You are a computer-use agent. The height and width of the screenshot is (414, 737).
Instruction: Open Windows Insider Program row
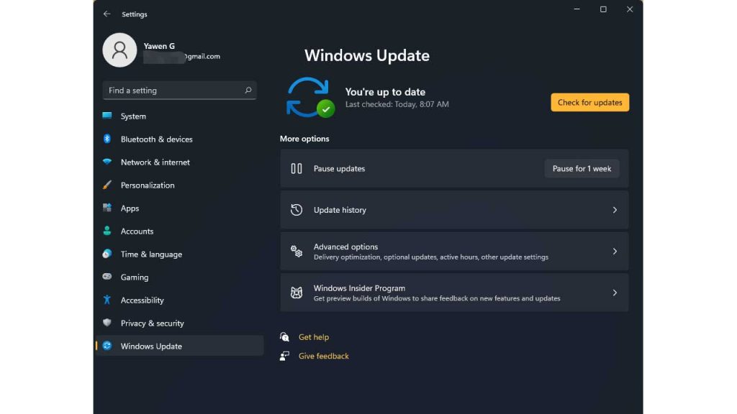(x=454, y=293)
